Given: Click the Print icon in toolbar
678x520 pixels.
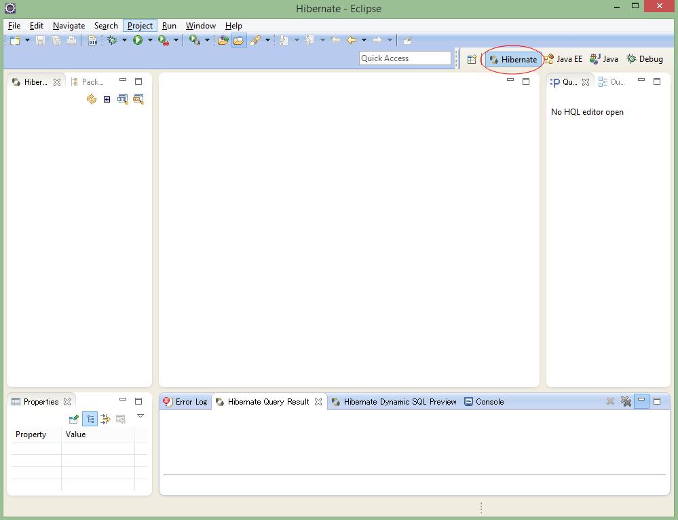Looking at the screenshot, I should (71, 40).
